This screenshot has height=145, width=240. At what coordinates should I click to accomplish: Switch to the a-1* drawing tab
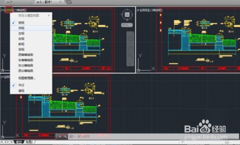click(x=10, y=2)
